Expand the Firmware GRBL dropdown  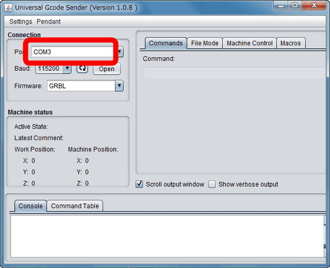[119, 86]
